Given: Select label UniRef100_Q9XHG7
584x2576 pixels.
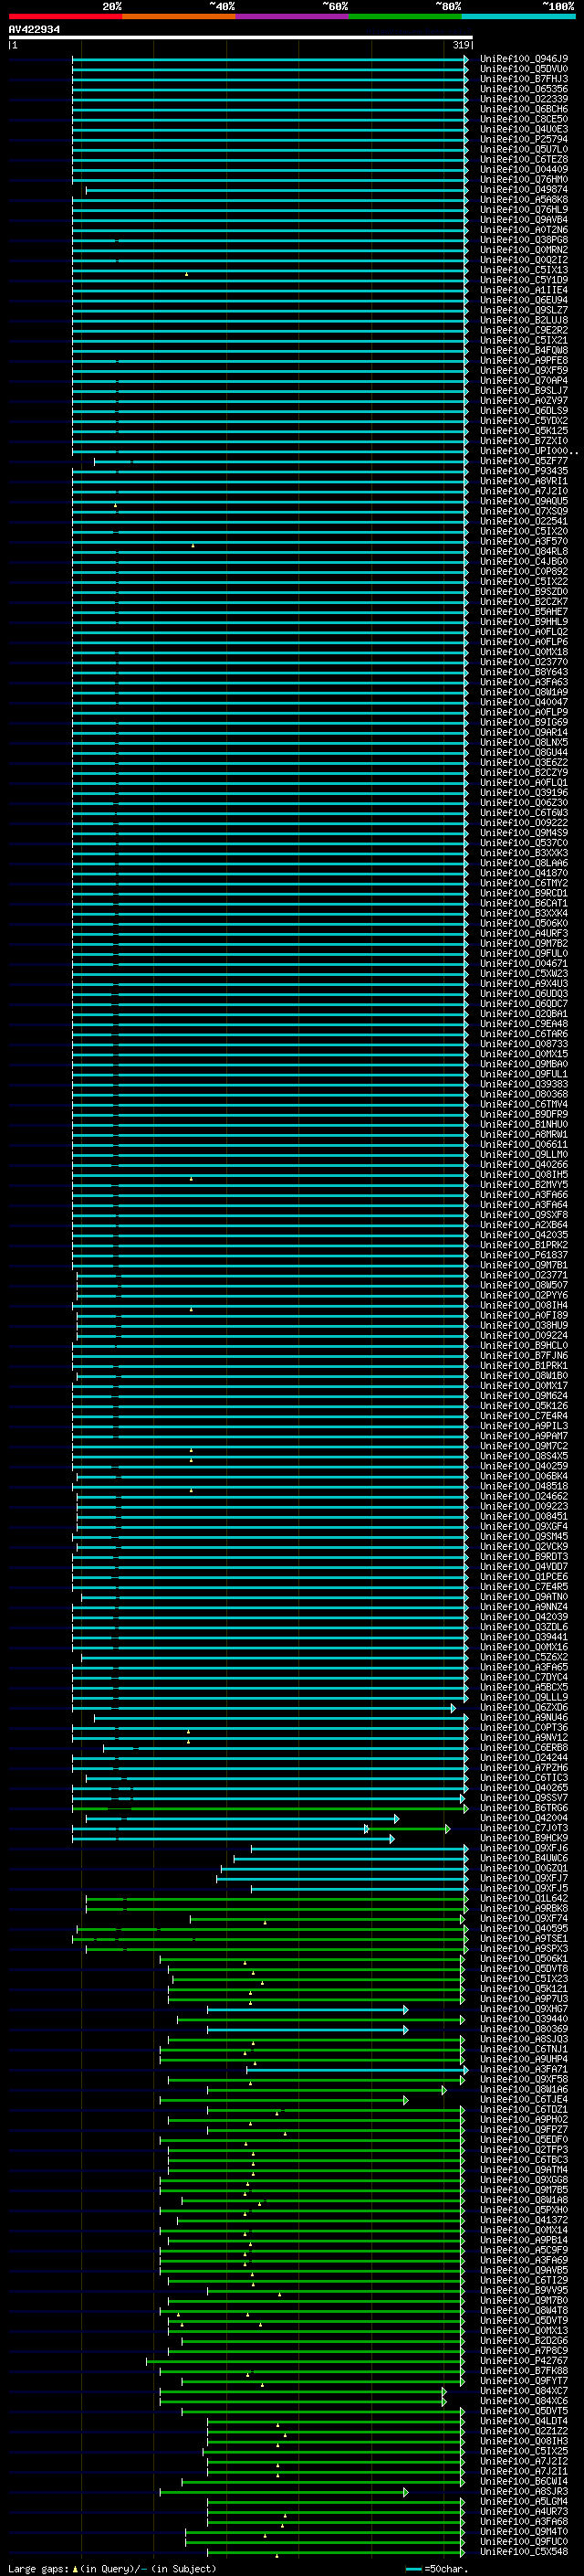Looking at the screenshot, I should 524,2009.
